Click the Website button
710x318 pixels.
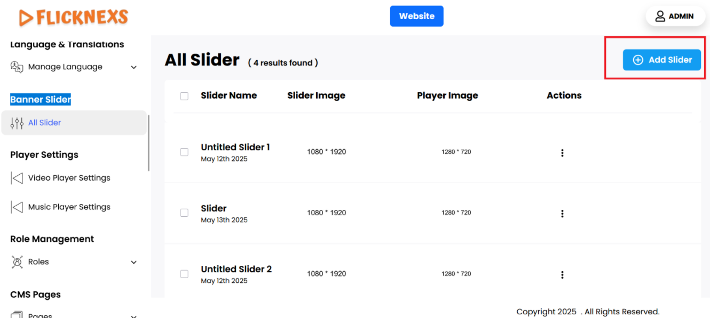pyautogui.click(x=416, y=16)
